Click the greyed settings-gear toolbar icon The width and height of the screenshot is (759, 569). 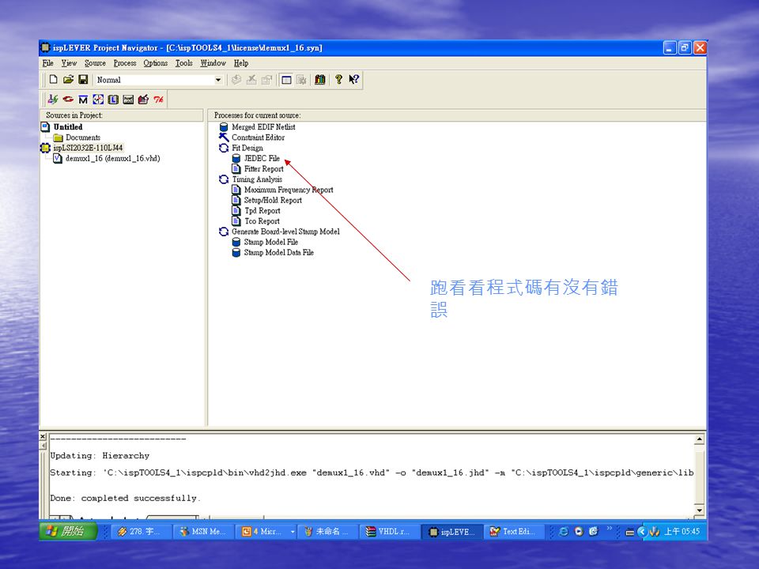tap(301, 79)
